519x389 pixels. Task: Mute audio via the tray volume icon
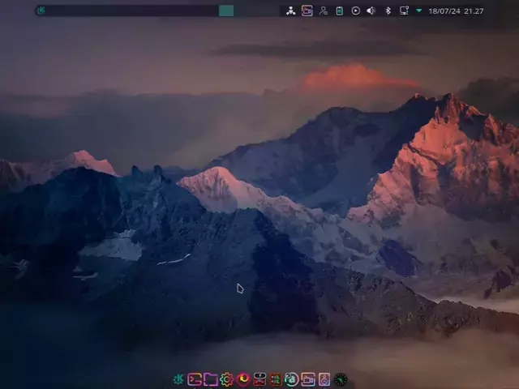click(x=371, y=11)
